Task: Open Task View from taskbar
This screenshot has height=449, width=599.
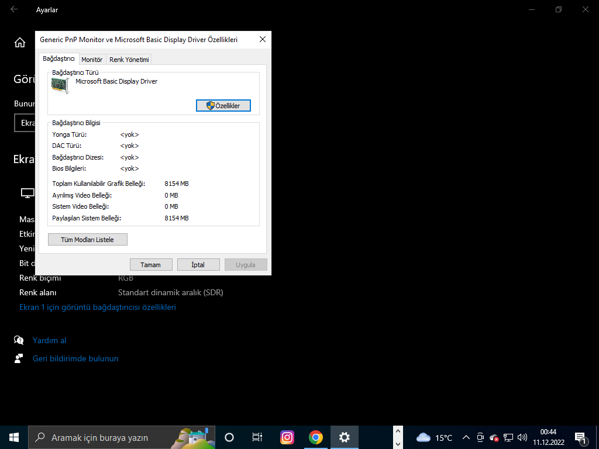Action: [x=257, y=437]
